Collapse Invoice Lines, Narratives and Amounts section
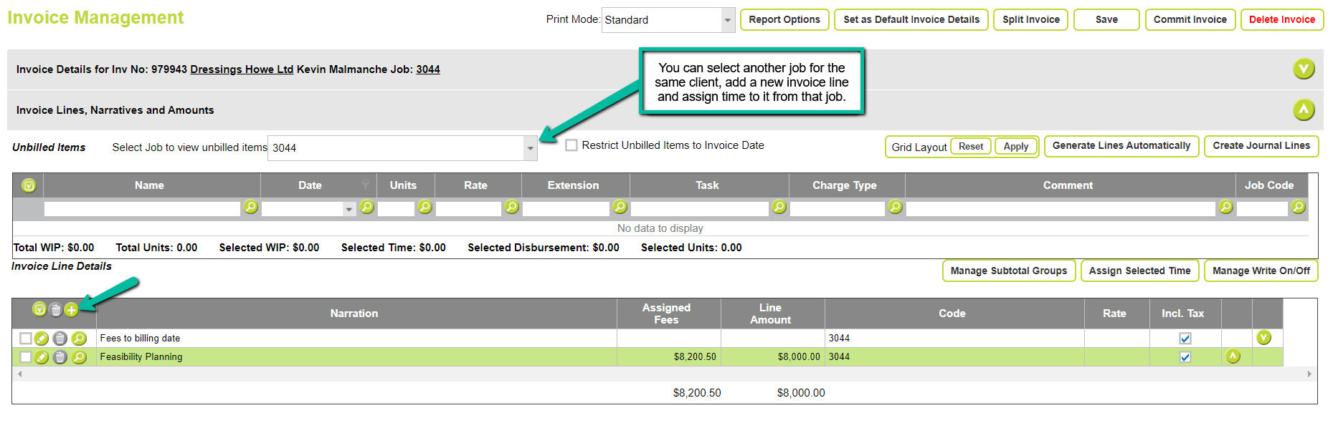Viewport: 1333px width, 423px height. point(1304,110)
